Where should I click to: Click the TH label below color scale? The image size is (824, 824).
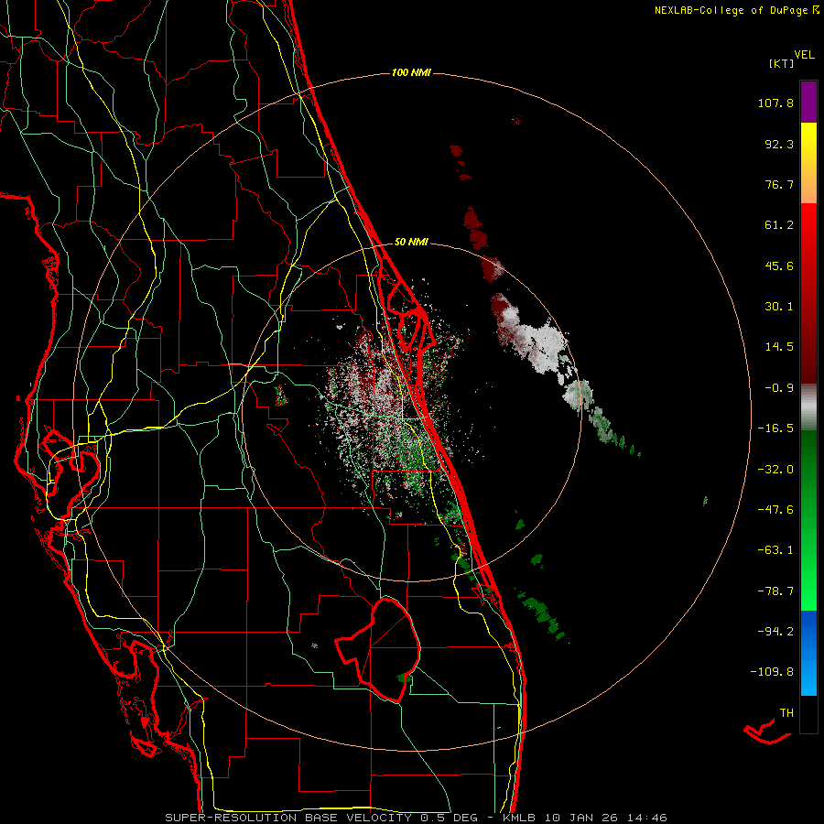pos(786,713)
